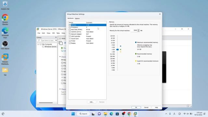Image resolution: width=208 pixels, height=117 pixels.
Task: Open the yellow folder on the desktop
Action: pyautogui.click(x=5, y=70)
